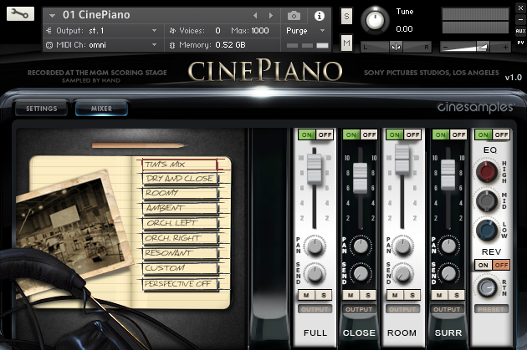Image resolution: width=527 pixels, height=350 pixels.
Task: Turn off the FULL mic channel
Action: coord(325,134)
